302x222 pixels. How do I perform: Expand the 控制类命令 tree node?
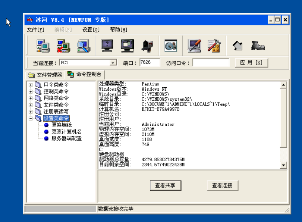click(31, 91)
